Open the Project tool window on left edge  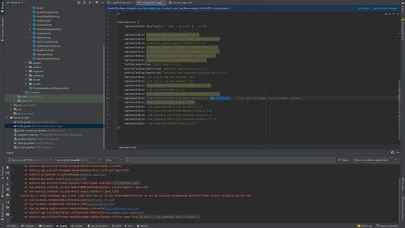3,7
